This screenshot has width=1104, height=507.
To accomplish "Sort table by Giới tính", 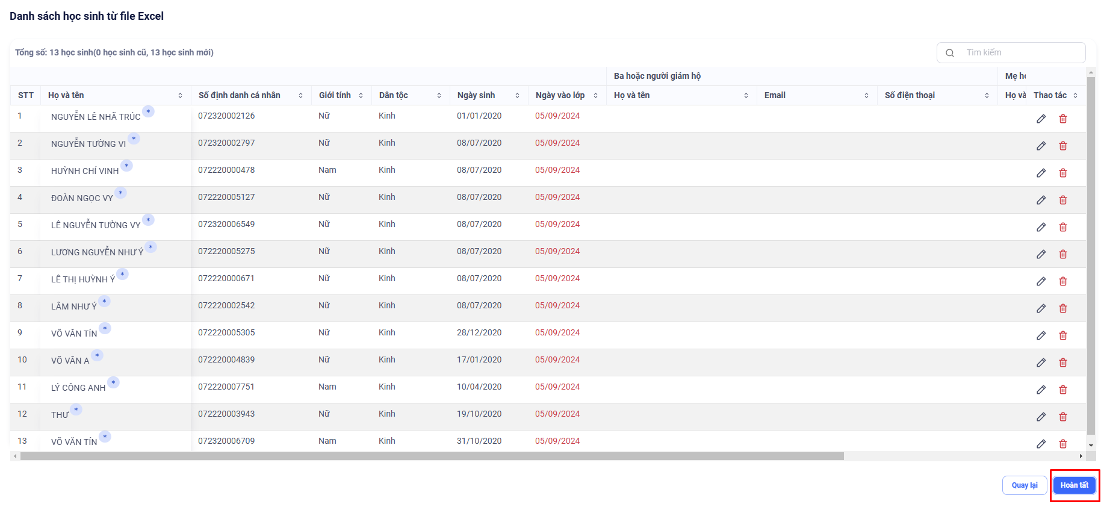I will pyautogui.click(x=361, y=96).
